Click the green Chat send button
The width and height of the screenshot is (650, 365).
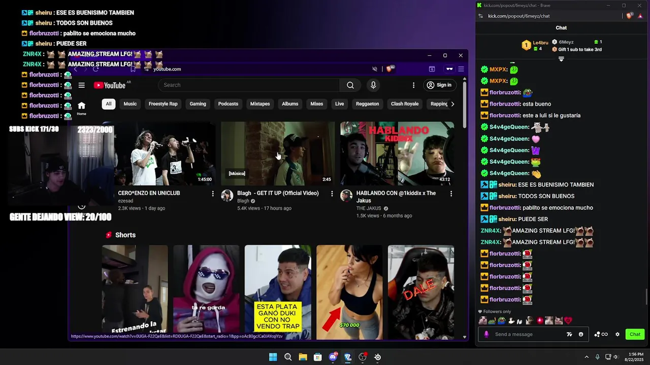click(635, 334)
